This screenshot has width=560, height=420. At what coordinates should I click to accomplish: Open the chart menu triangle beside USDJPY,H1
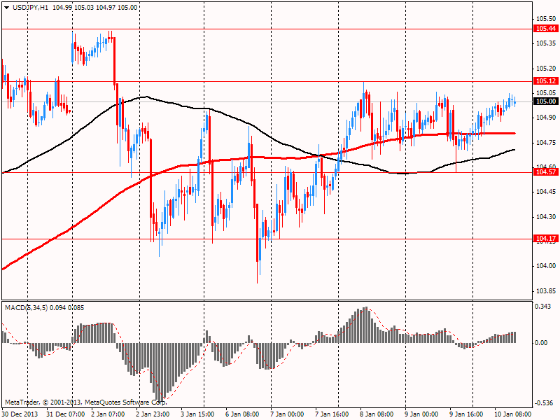tap(6, 8)
